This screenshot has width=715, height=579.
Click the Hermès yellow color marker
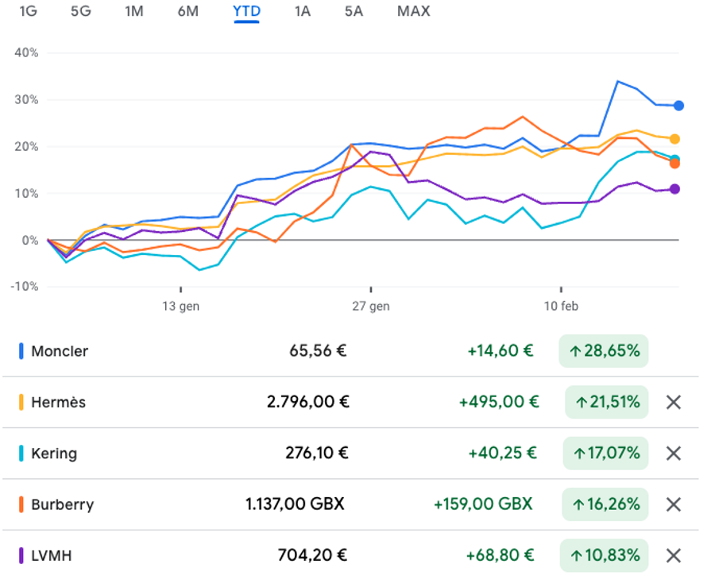pos(21,402)
